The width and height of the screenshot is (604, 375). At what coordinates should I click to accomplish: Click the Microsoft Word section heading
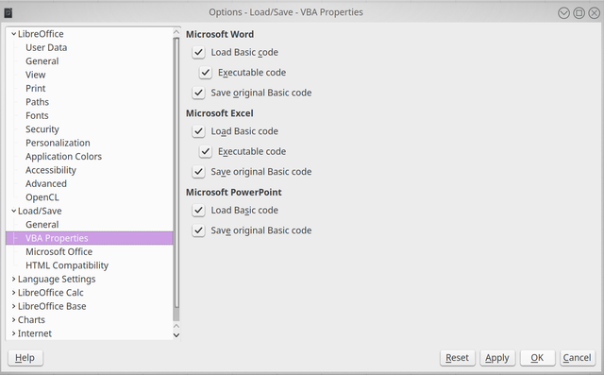[220, 34]
